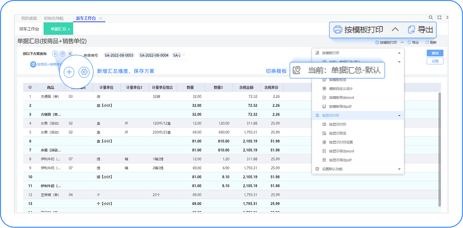This screenshot has height=228, width=463.
Task: Open the table column settings gear icon
Action: point(30,87)
